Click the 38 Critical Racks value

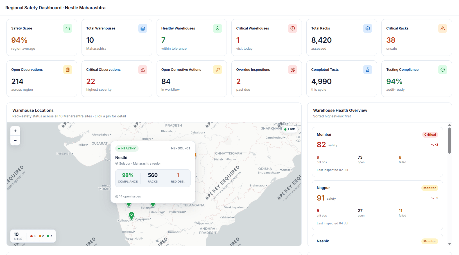pyautogui.click(x=391, y=40)
